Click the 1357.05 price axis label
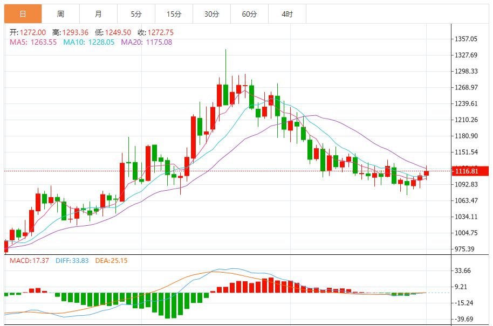Viewport: 493px width, 326px height. click(467, 39)
